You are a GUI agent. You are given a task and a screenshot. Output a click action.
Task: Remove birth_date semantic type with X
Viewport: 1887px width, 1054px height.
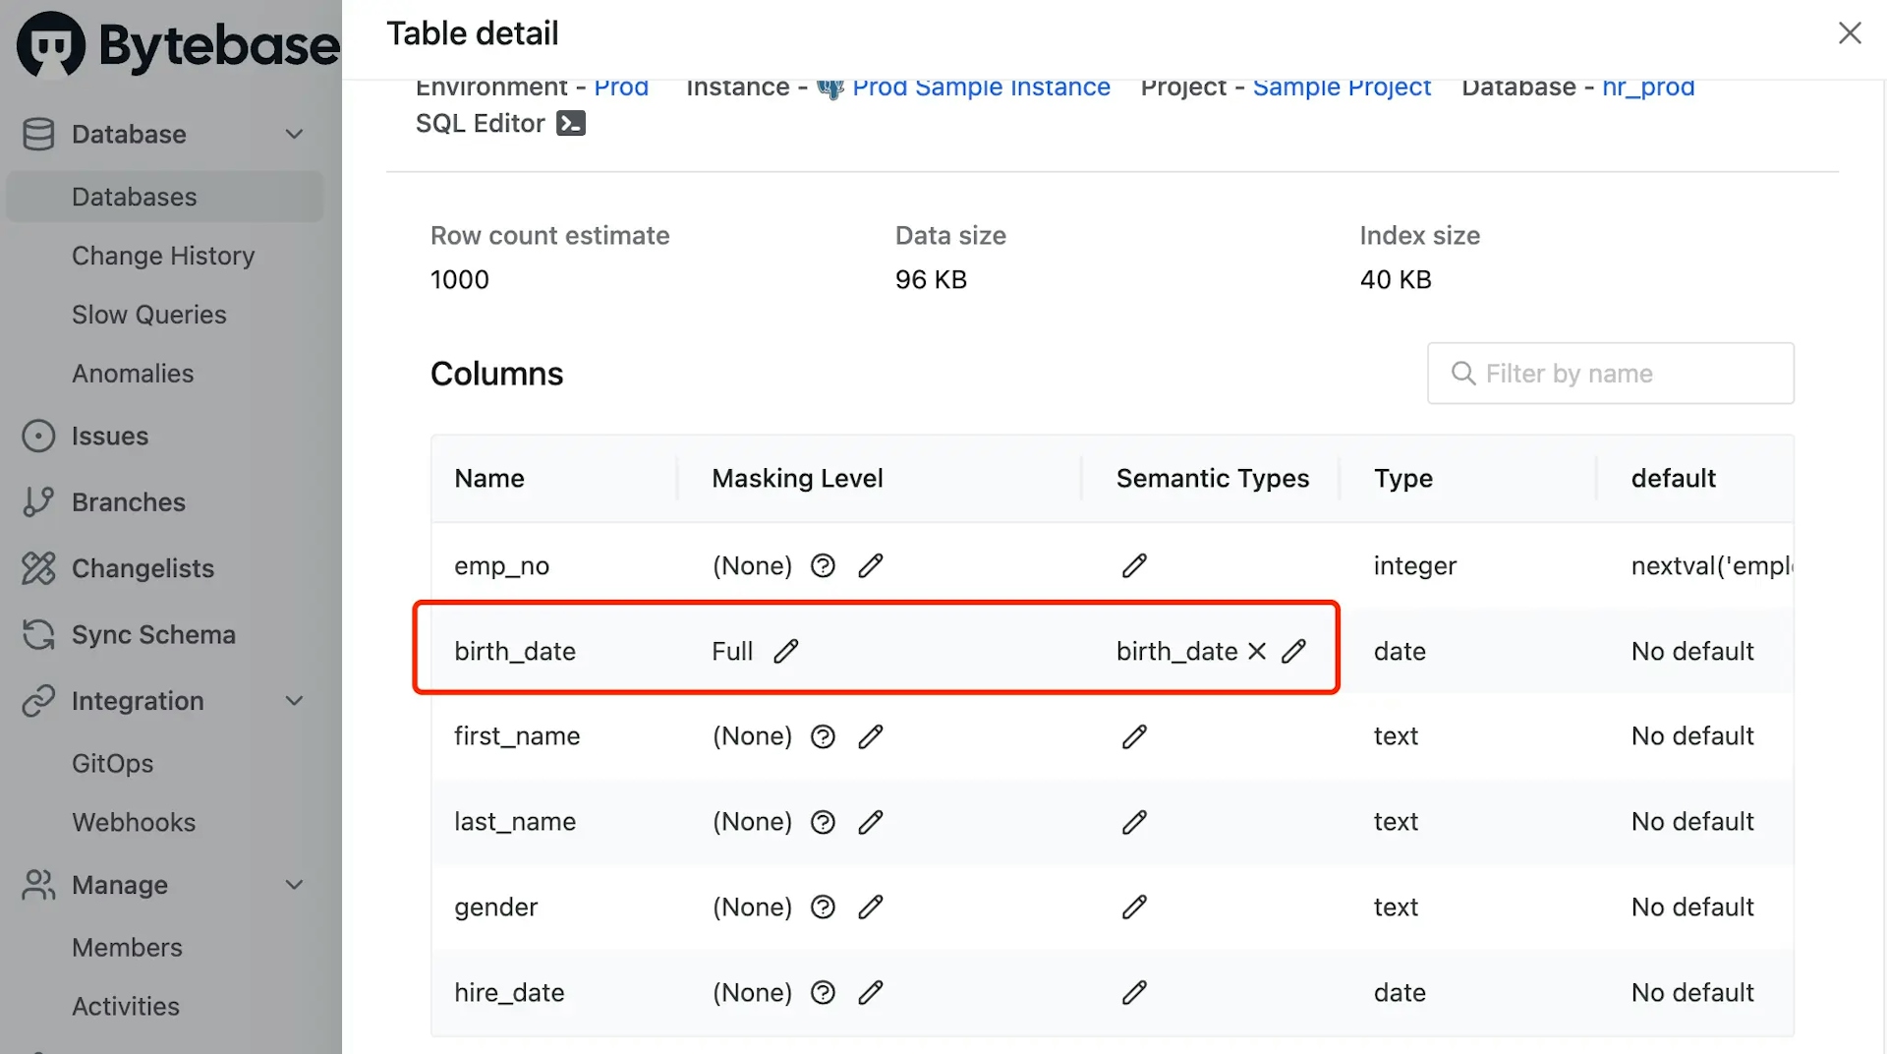point(1257,651)
